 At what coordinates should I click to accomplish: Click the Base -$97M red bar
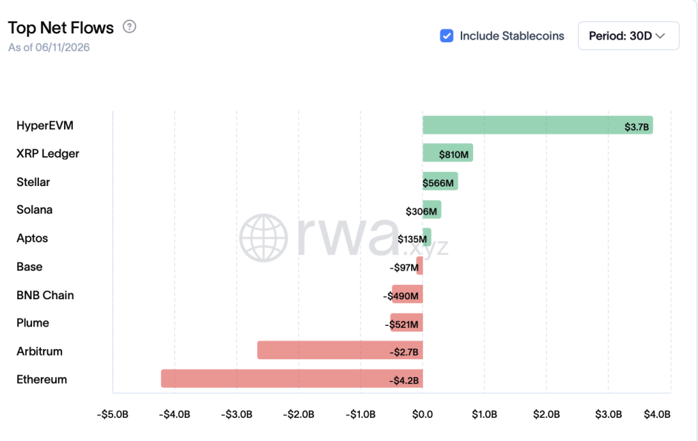(x=419, y=266)
